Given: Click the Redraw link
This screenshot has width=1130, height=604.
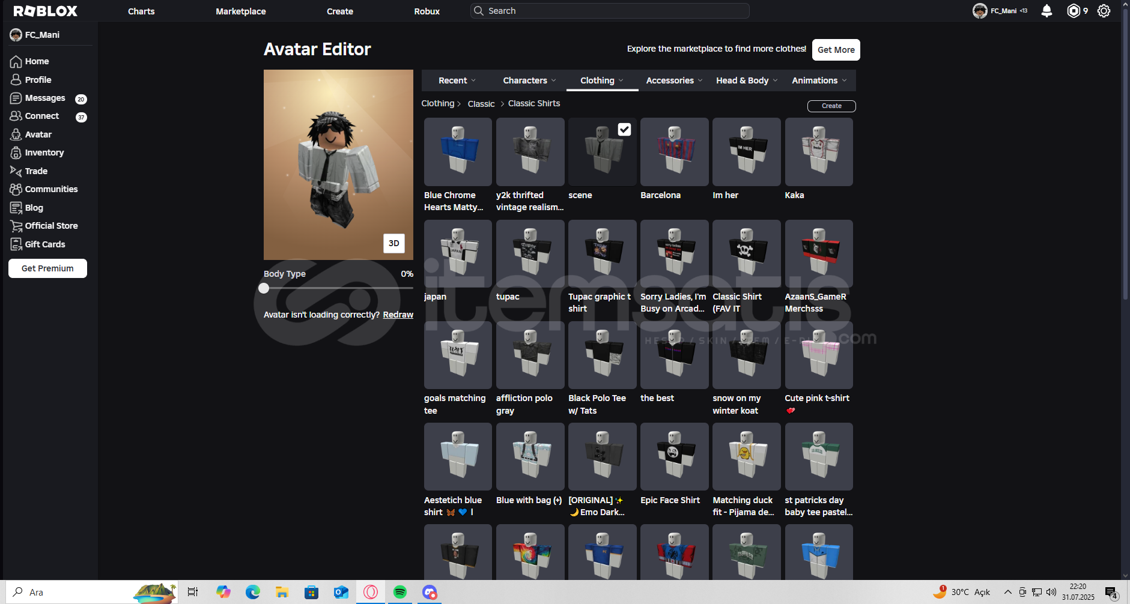Looking at the screenshot, I should point(398,315).
